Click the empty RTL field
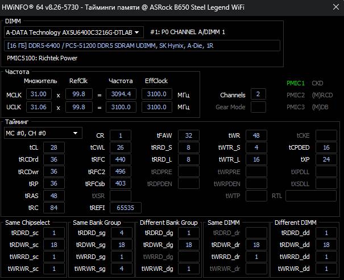Image resolution: width=344 pixels, height=280 pixels. [309, 196]
